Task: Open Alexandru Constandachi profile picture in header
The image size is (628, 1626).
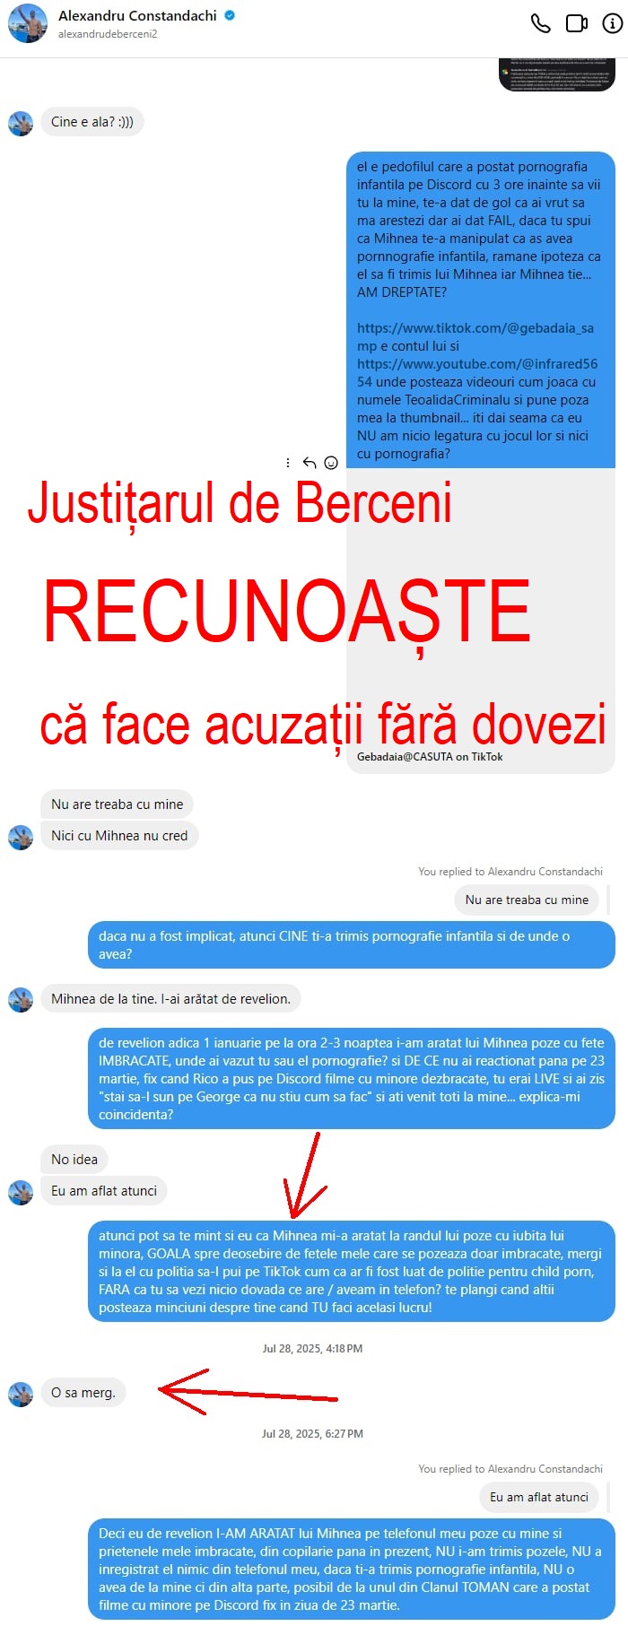Action: [x=28, y=23]
